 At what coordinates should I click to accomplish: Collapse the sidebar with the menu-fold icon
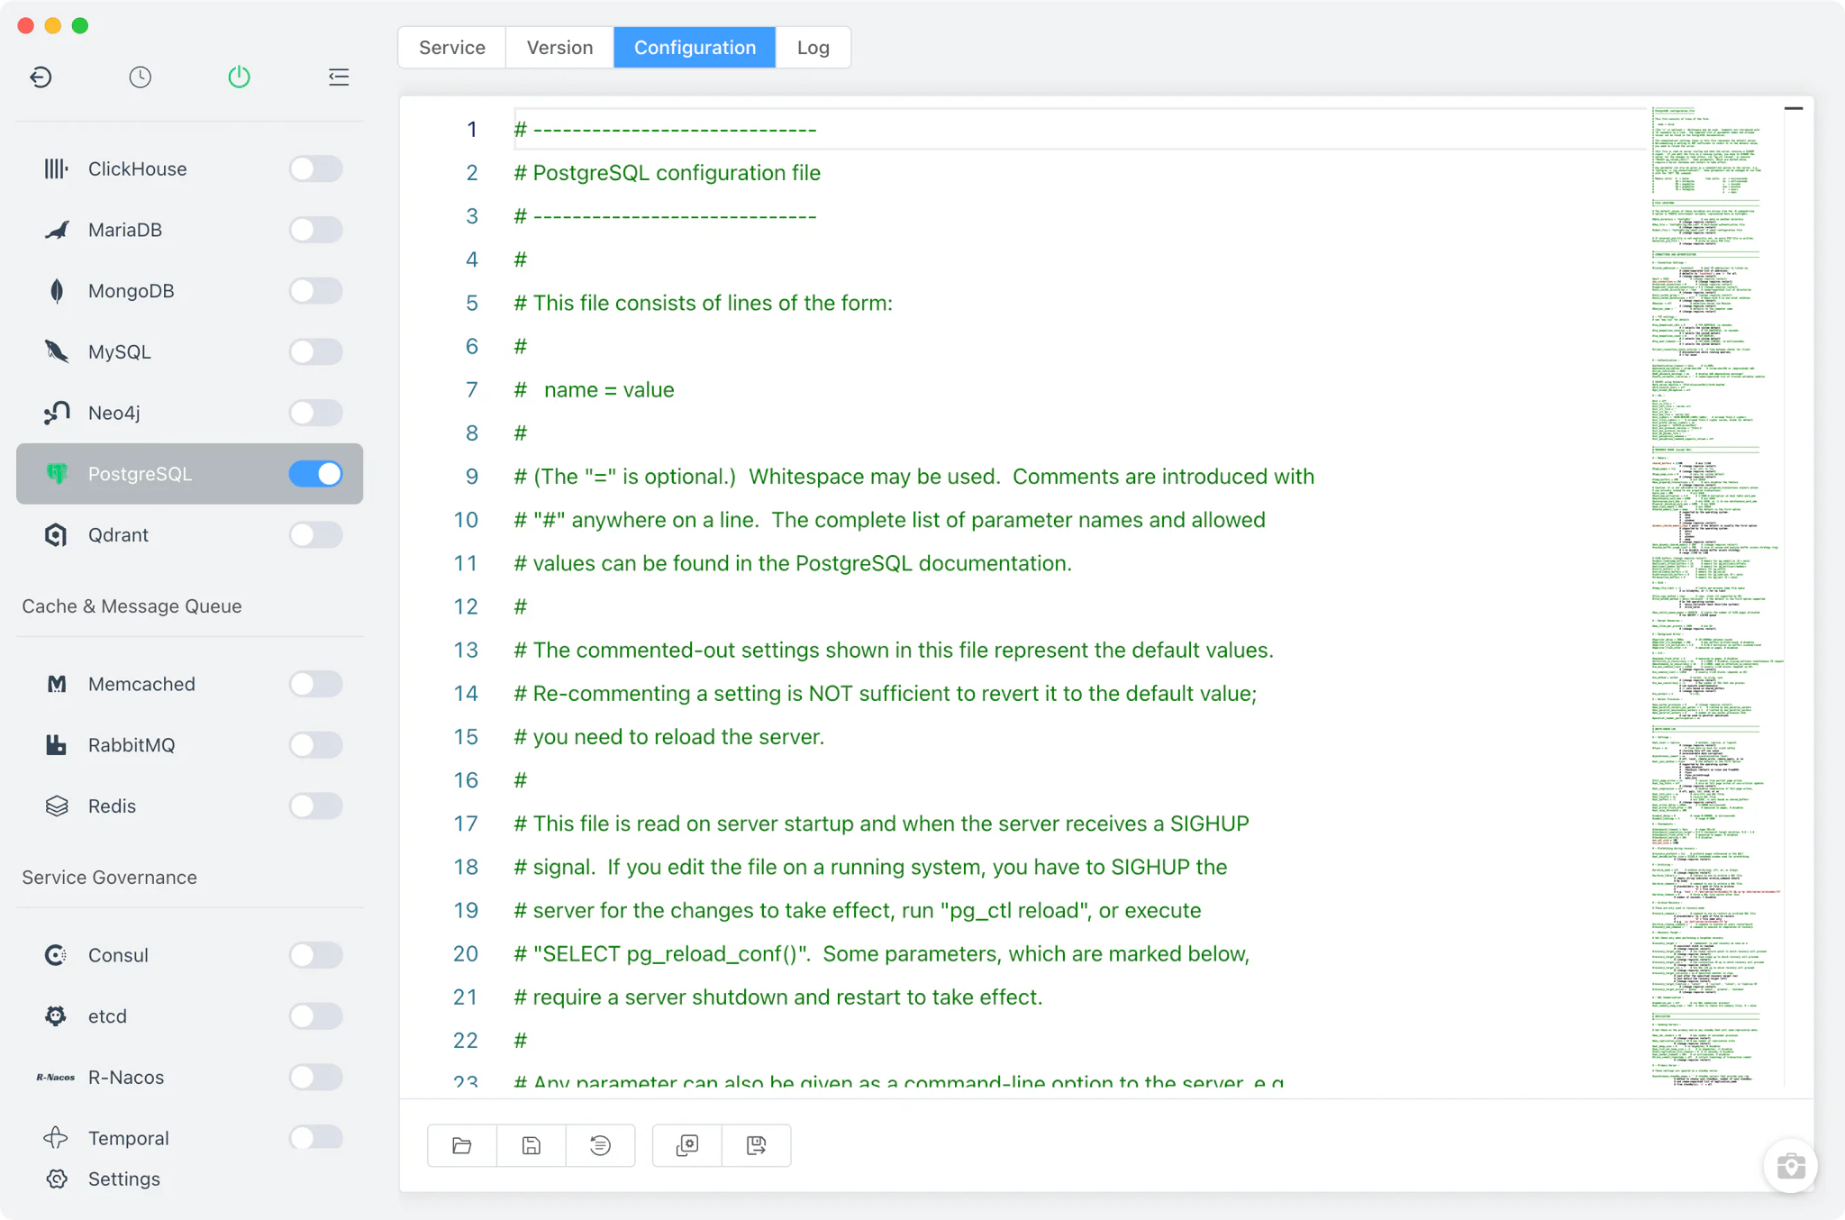(x=339, y=77)
